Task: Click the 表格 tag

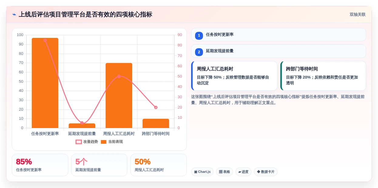Action: coord(224,172)
